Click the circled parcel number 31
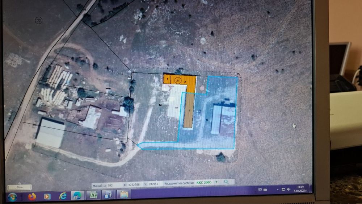 178,81
